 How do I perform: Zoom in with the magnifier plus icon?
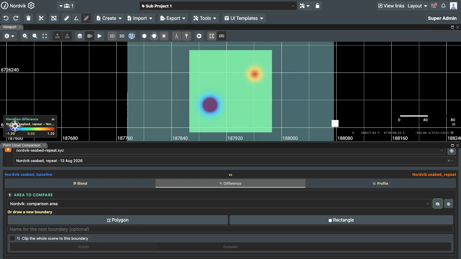(x=25, y=36)
